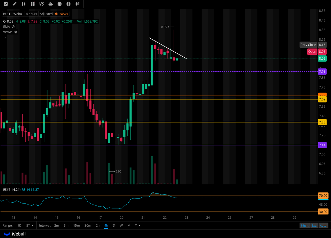Click date label 17 on time axis
This screenshot has width=331, height=238.
pyautogui.click(x=100, y=218)
